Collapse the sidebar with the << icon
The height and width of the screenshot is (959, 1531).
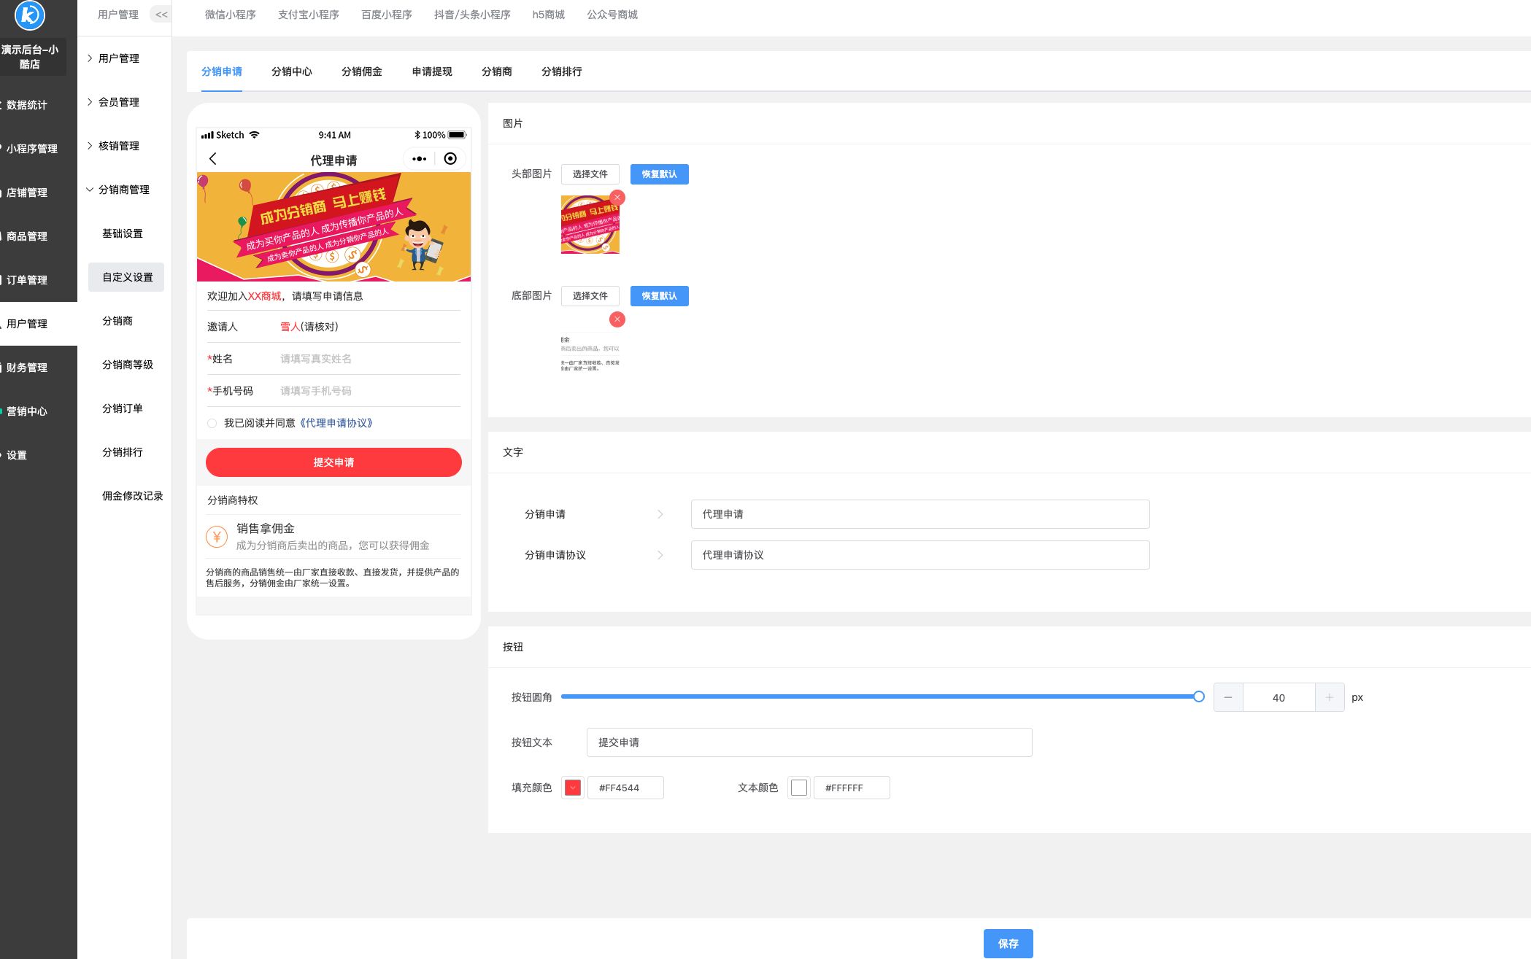(161, 15)
